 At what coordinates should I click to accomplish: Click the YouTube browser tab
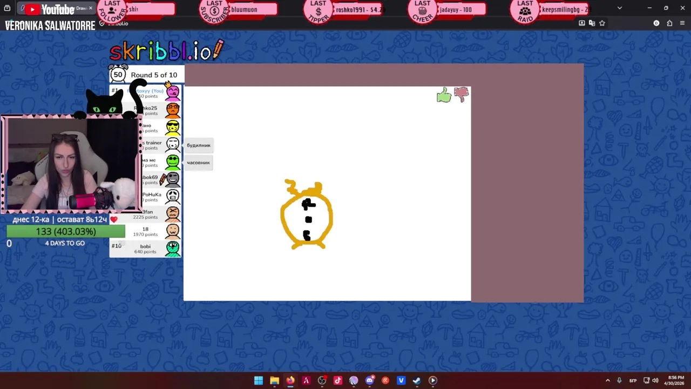(56, 9)
